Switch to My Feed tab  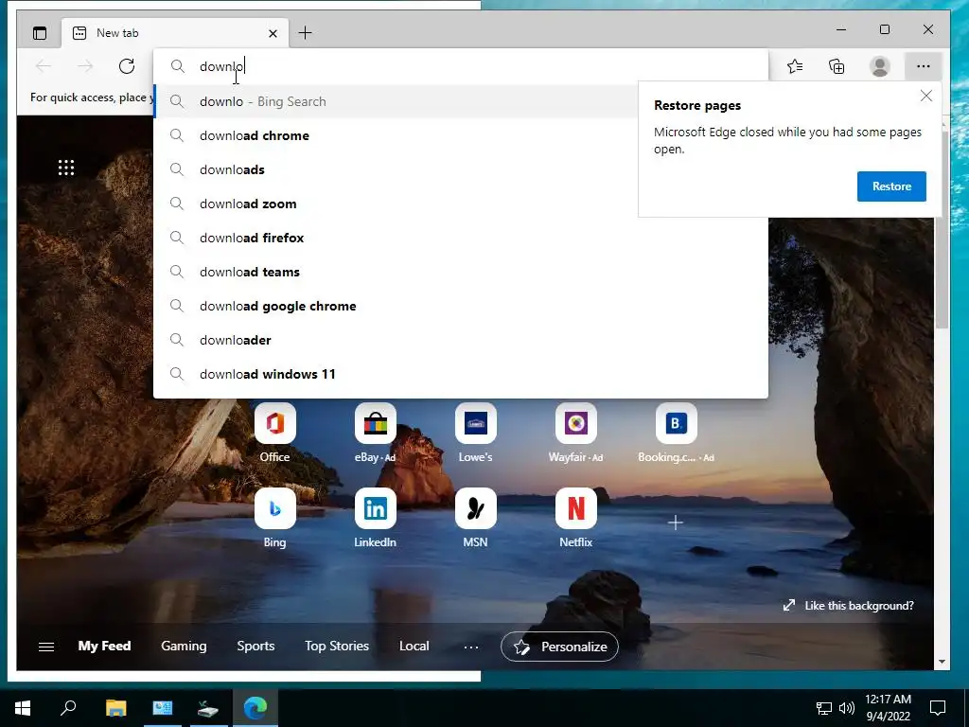(x=104, y=646)
